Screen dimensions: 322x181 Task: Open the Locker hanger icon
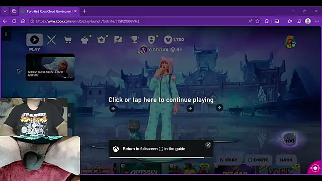(x=85, y=40)
